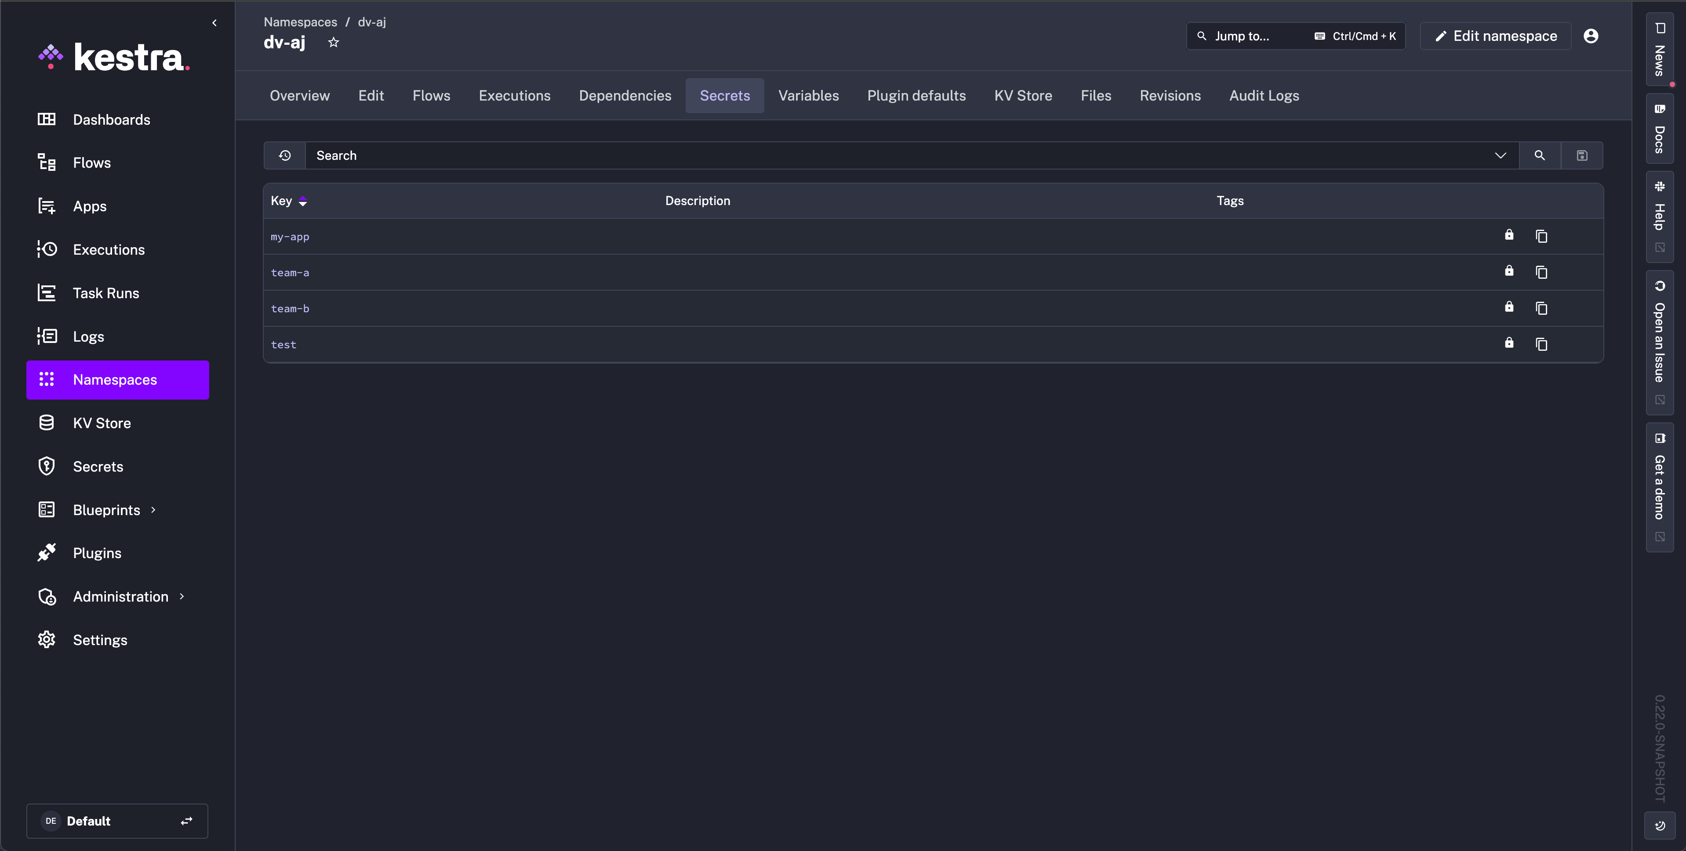The height and width of the screenshot is (851, 1686).
Task: Open the KV Store tab
Action: click(1023, 95)
